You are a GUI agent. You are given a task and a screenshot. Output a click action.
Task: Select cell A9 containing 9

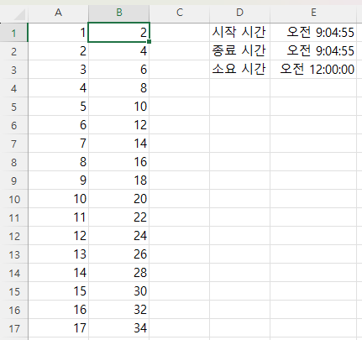coord(58,180)
